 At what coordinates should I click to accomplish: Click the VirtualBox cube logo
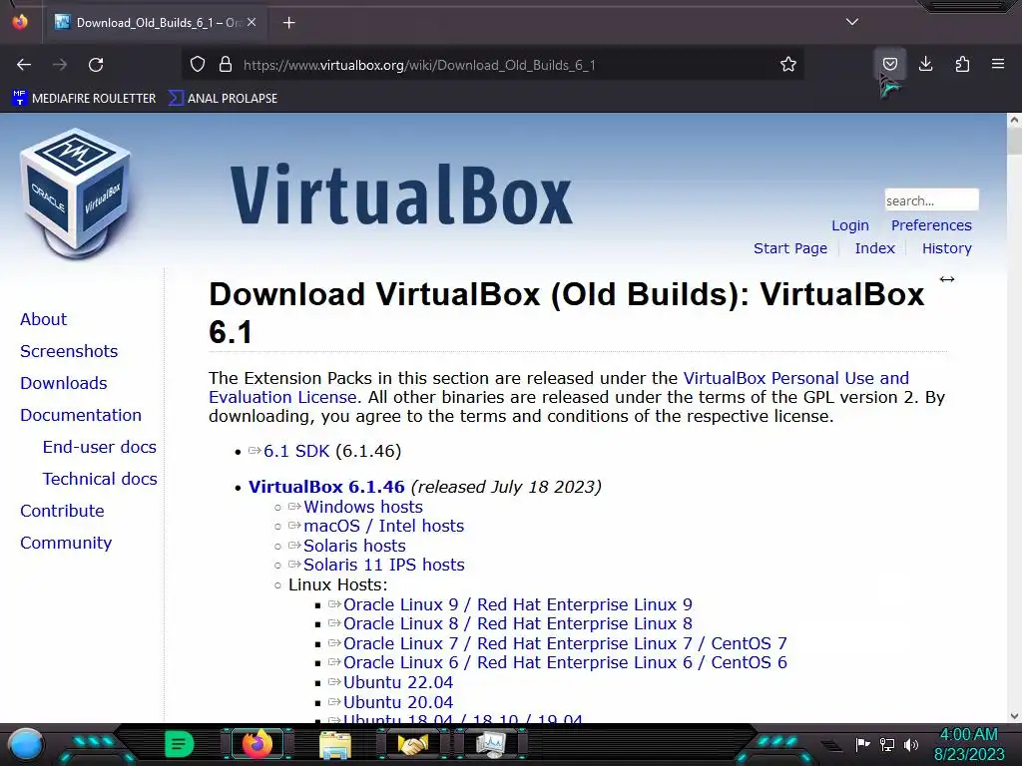tap(76, 192)
